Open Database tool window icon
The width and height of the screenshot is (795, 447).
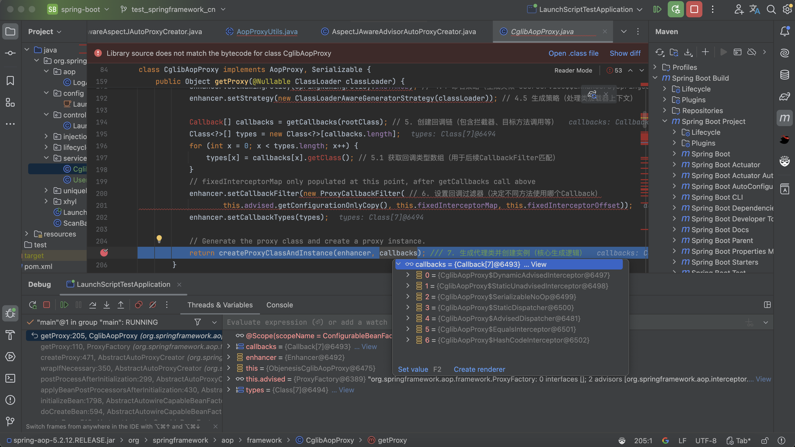pyautogui.click(x=784, y=74)
